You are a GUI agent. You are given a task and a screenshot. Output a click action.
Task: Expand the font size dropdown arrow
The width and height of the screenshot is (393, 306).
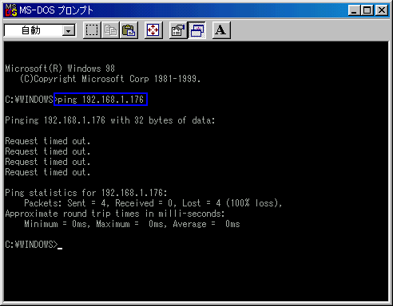pos(69,31)
